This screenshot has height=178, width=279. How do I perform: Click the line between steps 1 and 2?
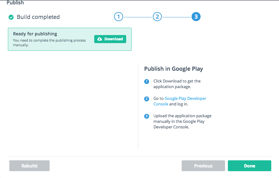138,17
